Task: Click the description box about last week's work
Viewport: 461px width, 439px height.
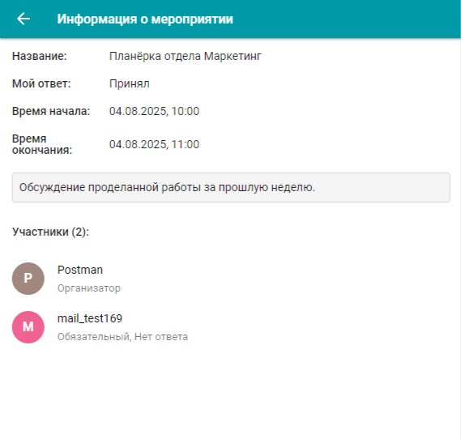Action: [x=231, y=187]
